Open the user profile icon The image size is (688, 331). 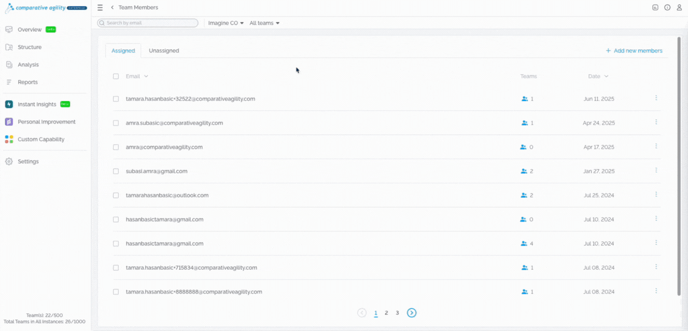click(x=679, y=8)
